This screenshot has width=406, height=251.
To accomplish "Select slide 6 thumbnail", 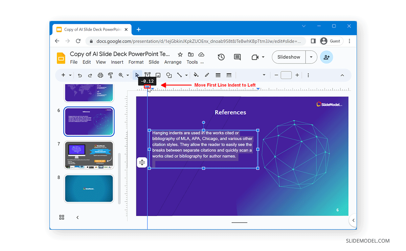I will coord(89,121).
